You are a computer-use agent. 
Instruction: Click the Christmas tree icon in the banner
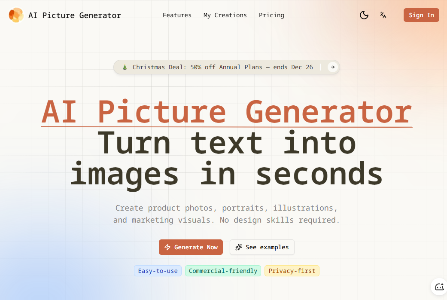125,67
